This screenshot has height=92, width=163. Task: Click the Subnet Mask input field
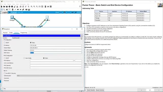[56, 48]
